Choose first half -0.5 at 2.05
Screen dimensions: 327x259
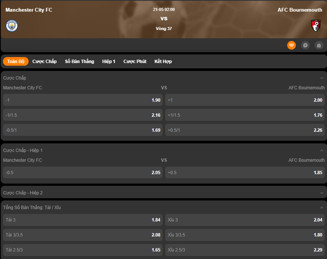83,172
